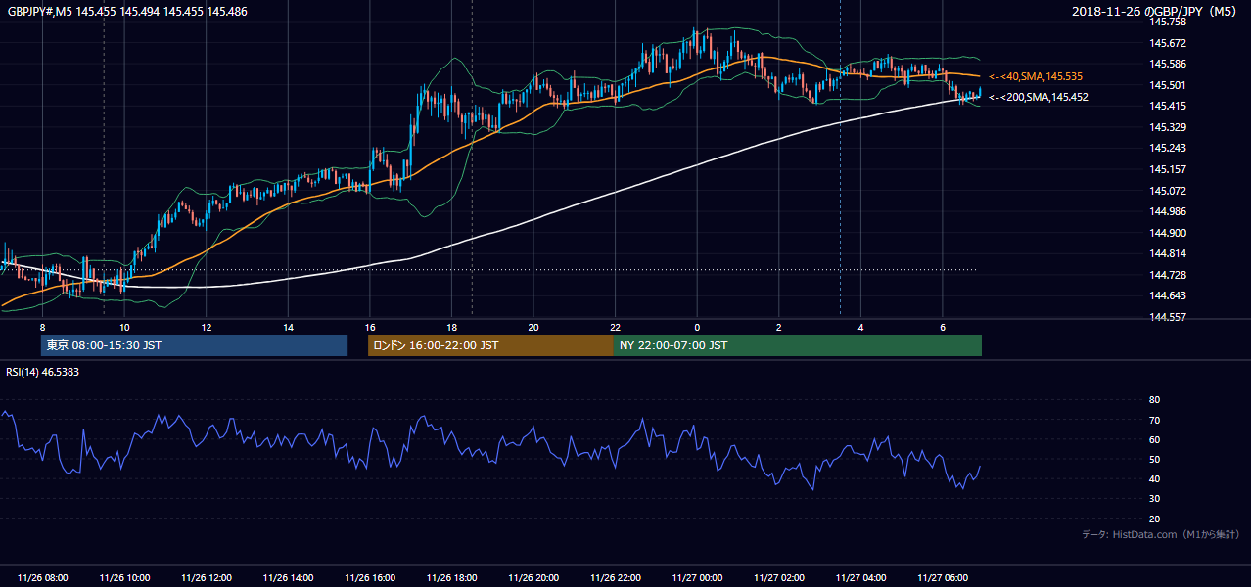Click the 11/27 04:00 time axis label
Viewport: 1251px width, 587px height.
860,578
